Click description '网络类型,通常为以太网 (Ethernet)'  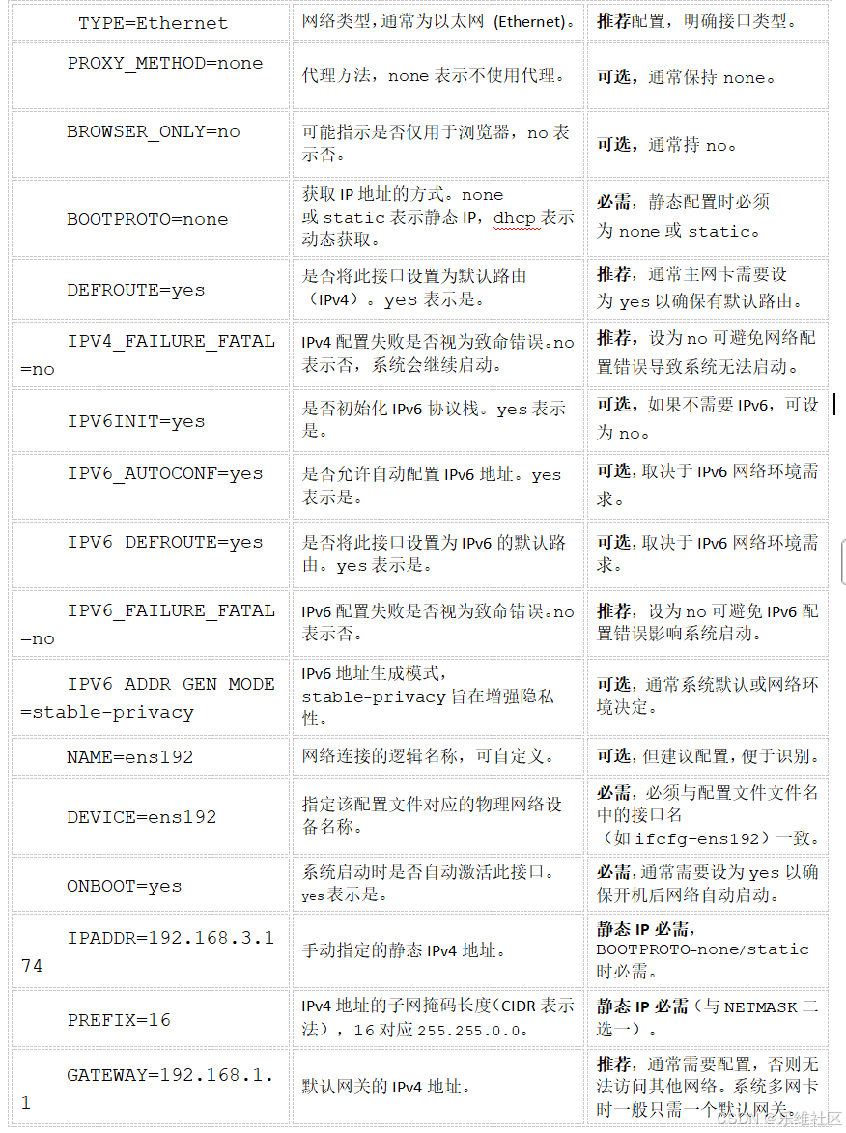[x=438, y=21]
